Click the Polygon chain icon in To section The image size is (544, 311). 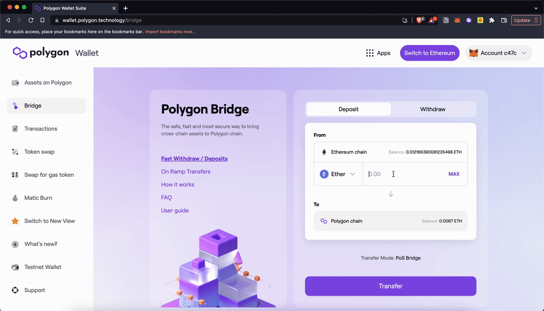click(324, 221)
